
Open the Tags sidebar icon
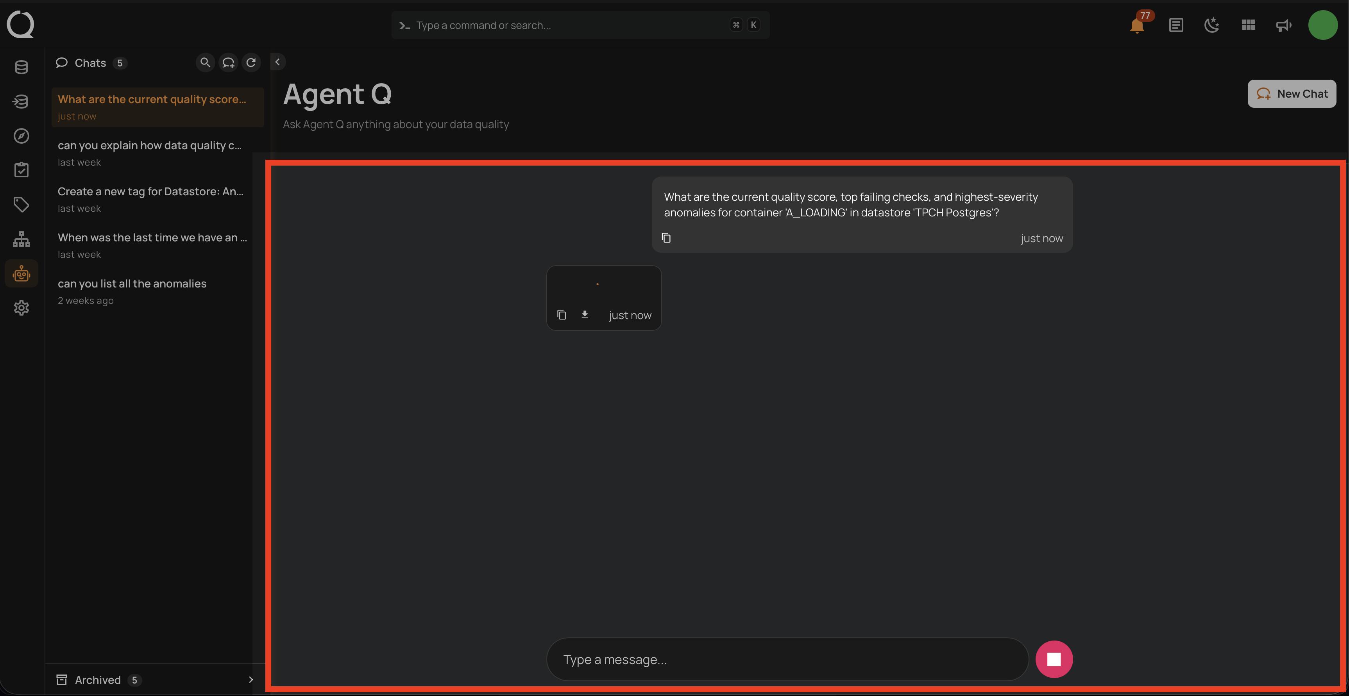point(21,205)
